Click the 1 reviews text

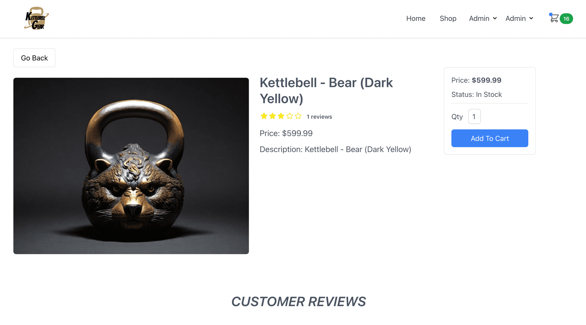pyautogui.click(x=319, y=117)
